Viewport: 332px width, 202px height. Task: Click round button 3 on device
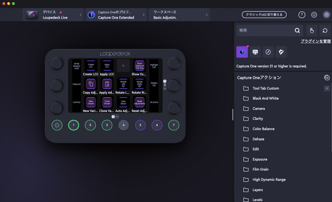pyautogui.click(x=107, y=125)
